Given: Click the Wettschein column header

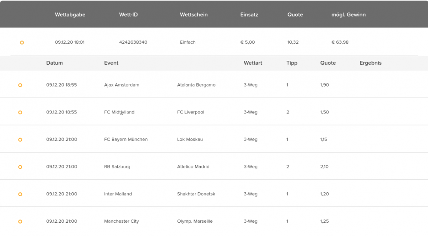Looking at the screenshot, I should point(194,15).
